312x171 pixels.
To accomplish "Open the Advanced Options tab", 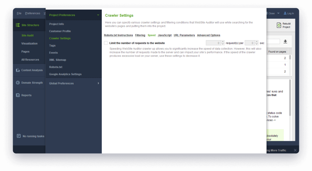I will (x=209, y=35).
